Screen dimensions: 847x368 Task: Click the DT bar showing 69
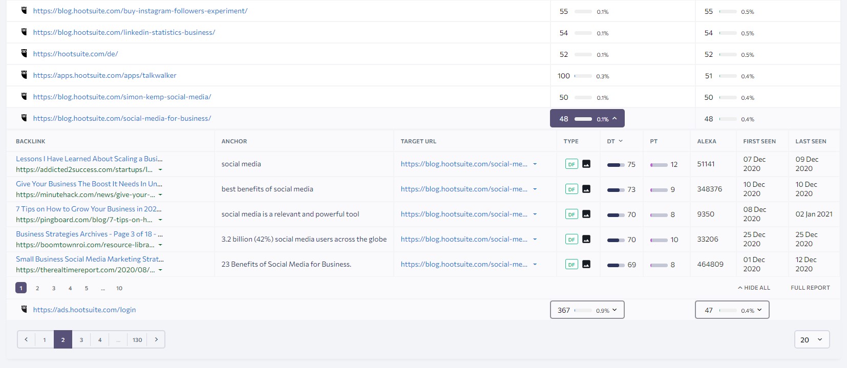click(x=616, y=265)
